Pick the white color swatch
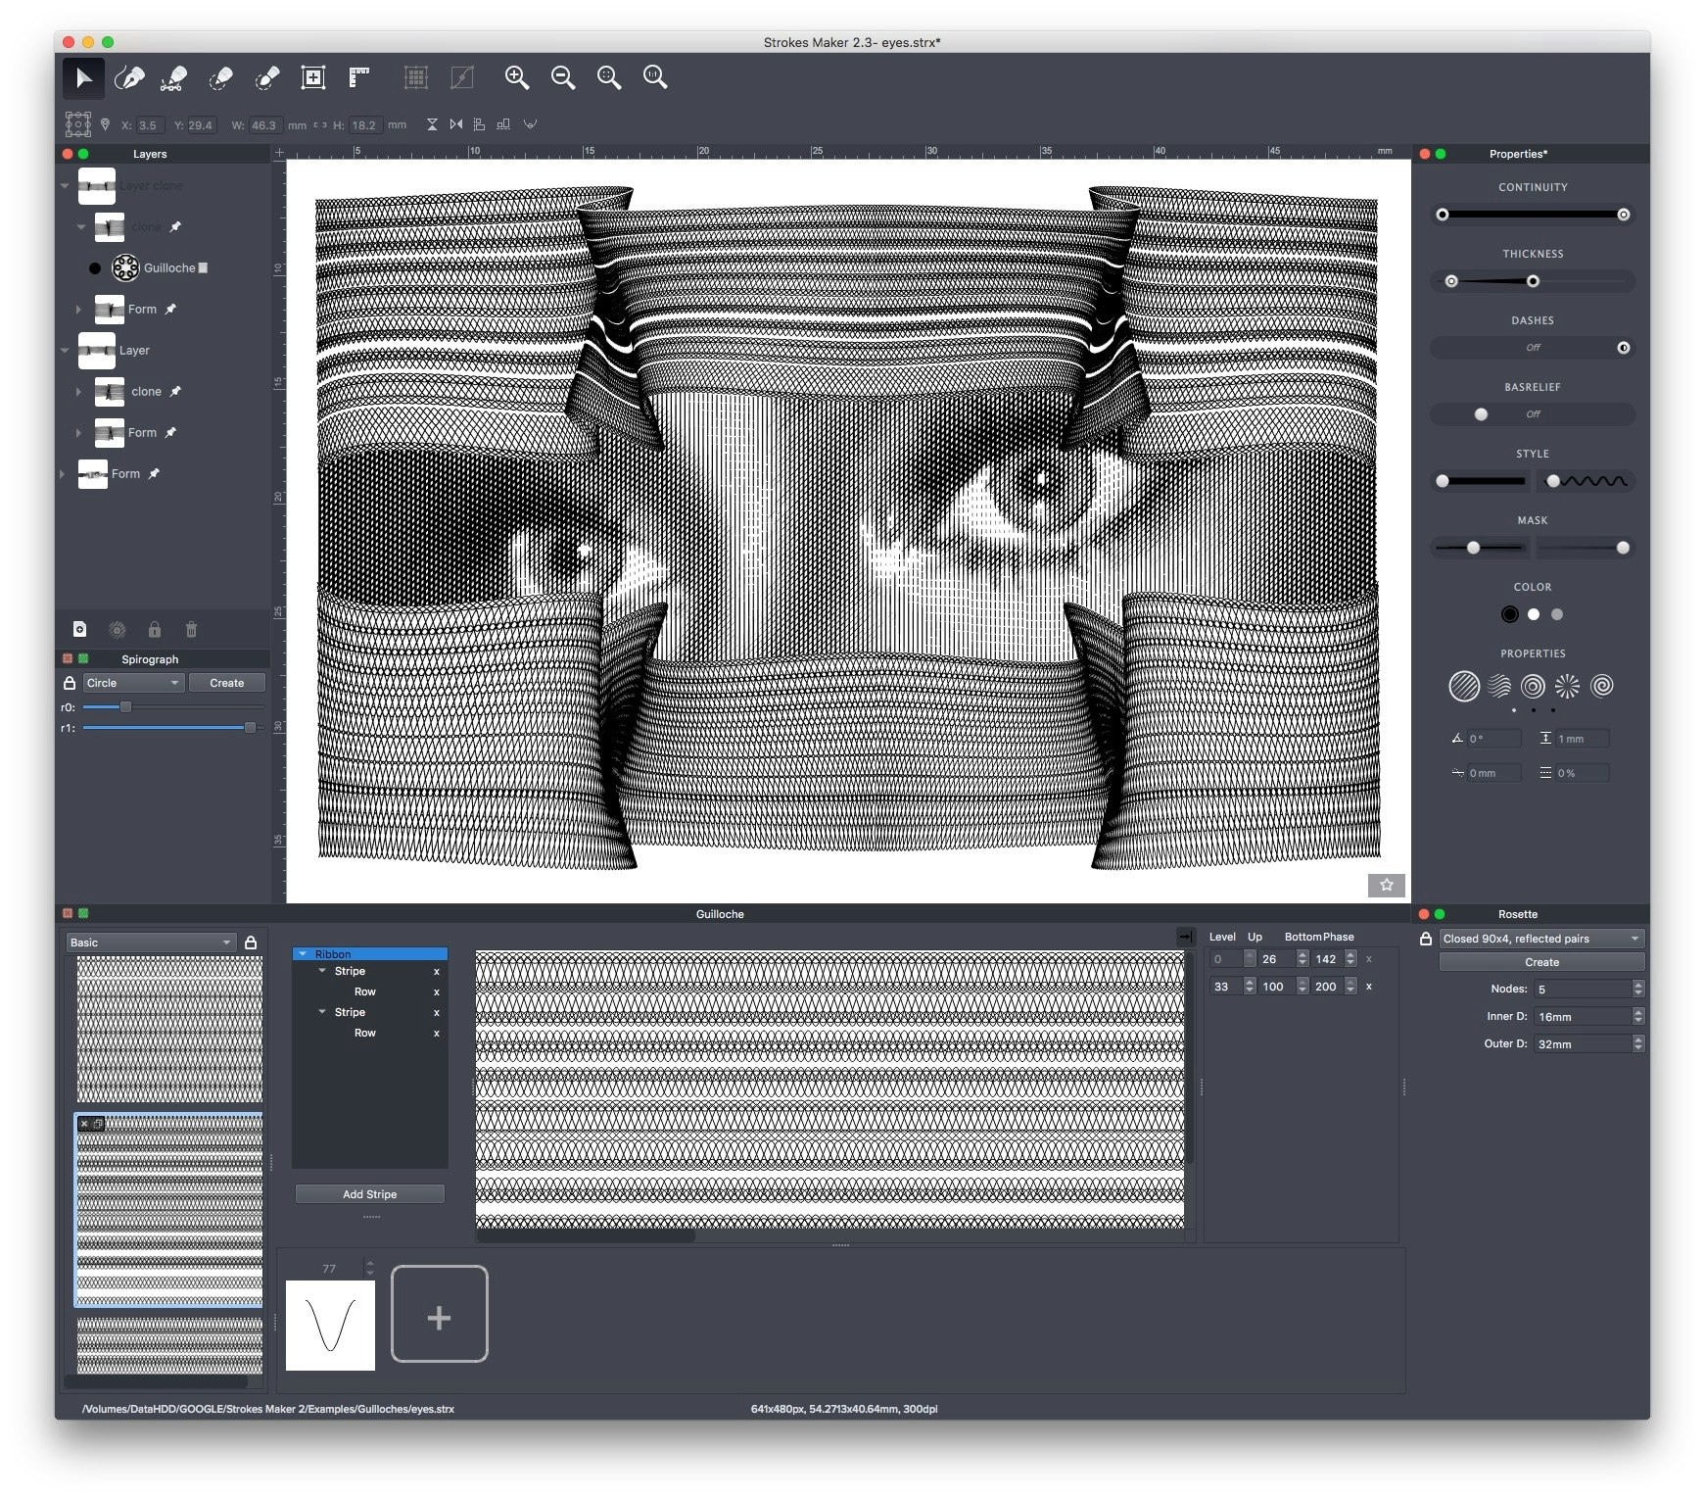Viewport: 1705px width, 1498px height. coord(1534,615)
